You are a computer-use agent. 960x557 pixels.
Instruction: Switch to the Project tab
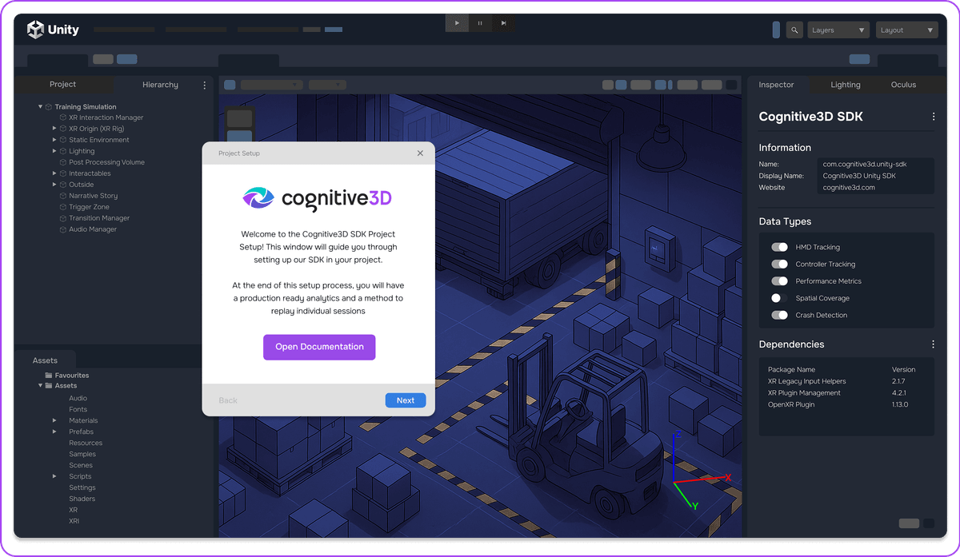point(63,84)
